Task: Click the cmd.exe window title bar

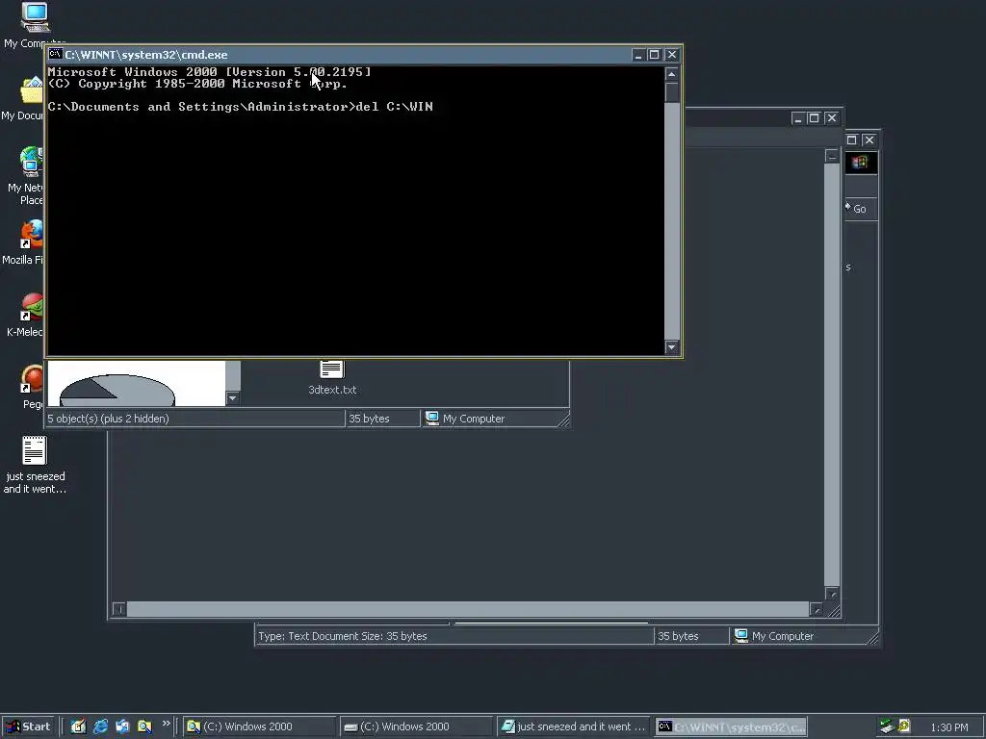Action: (x=340, y=55)
